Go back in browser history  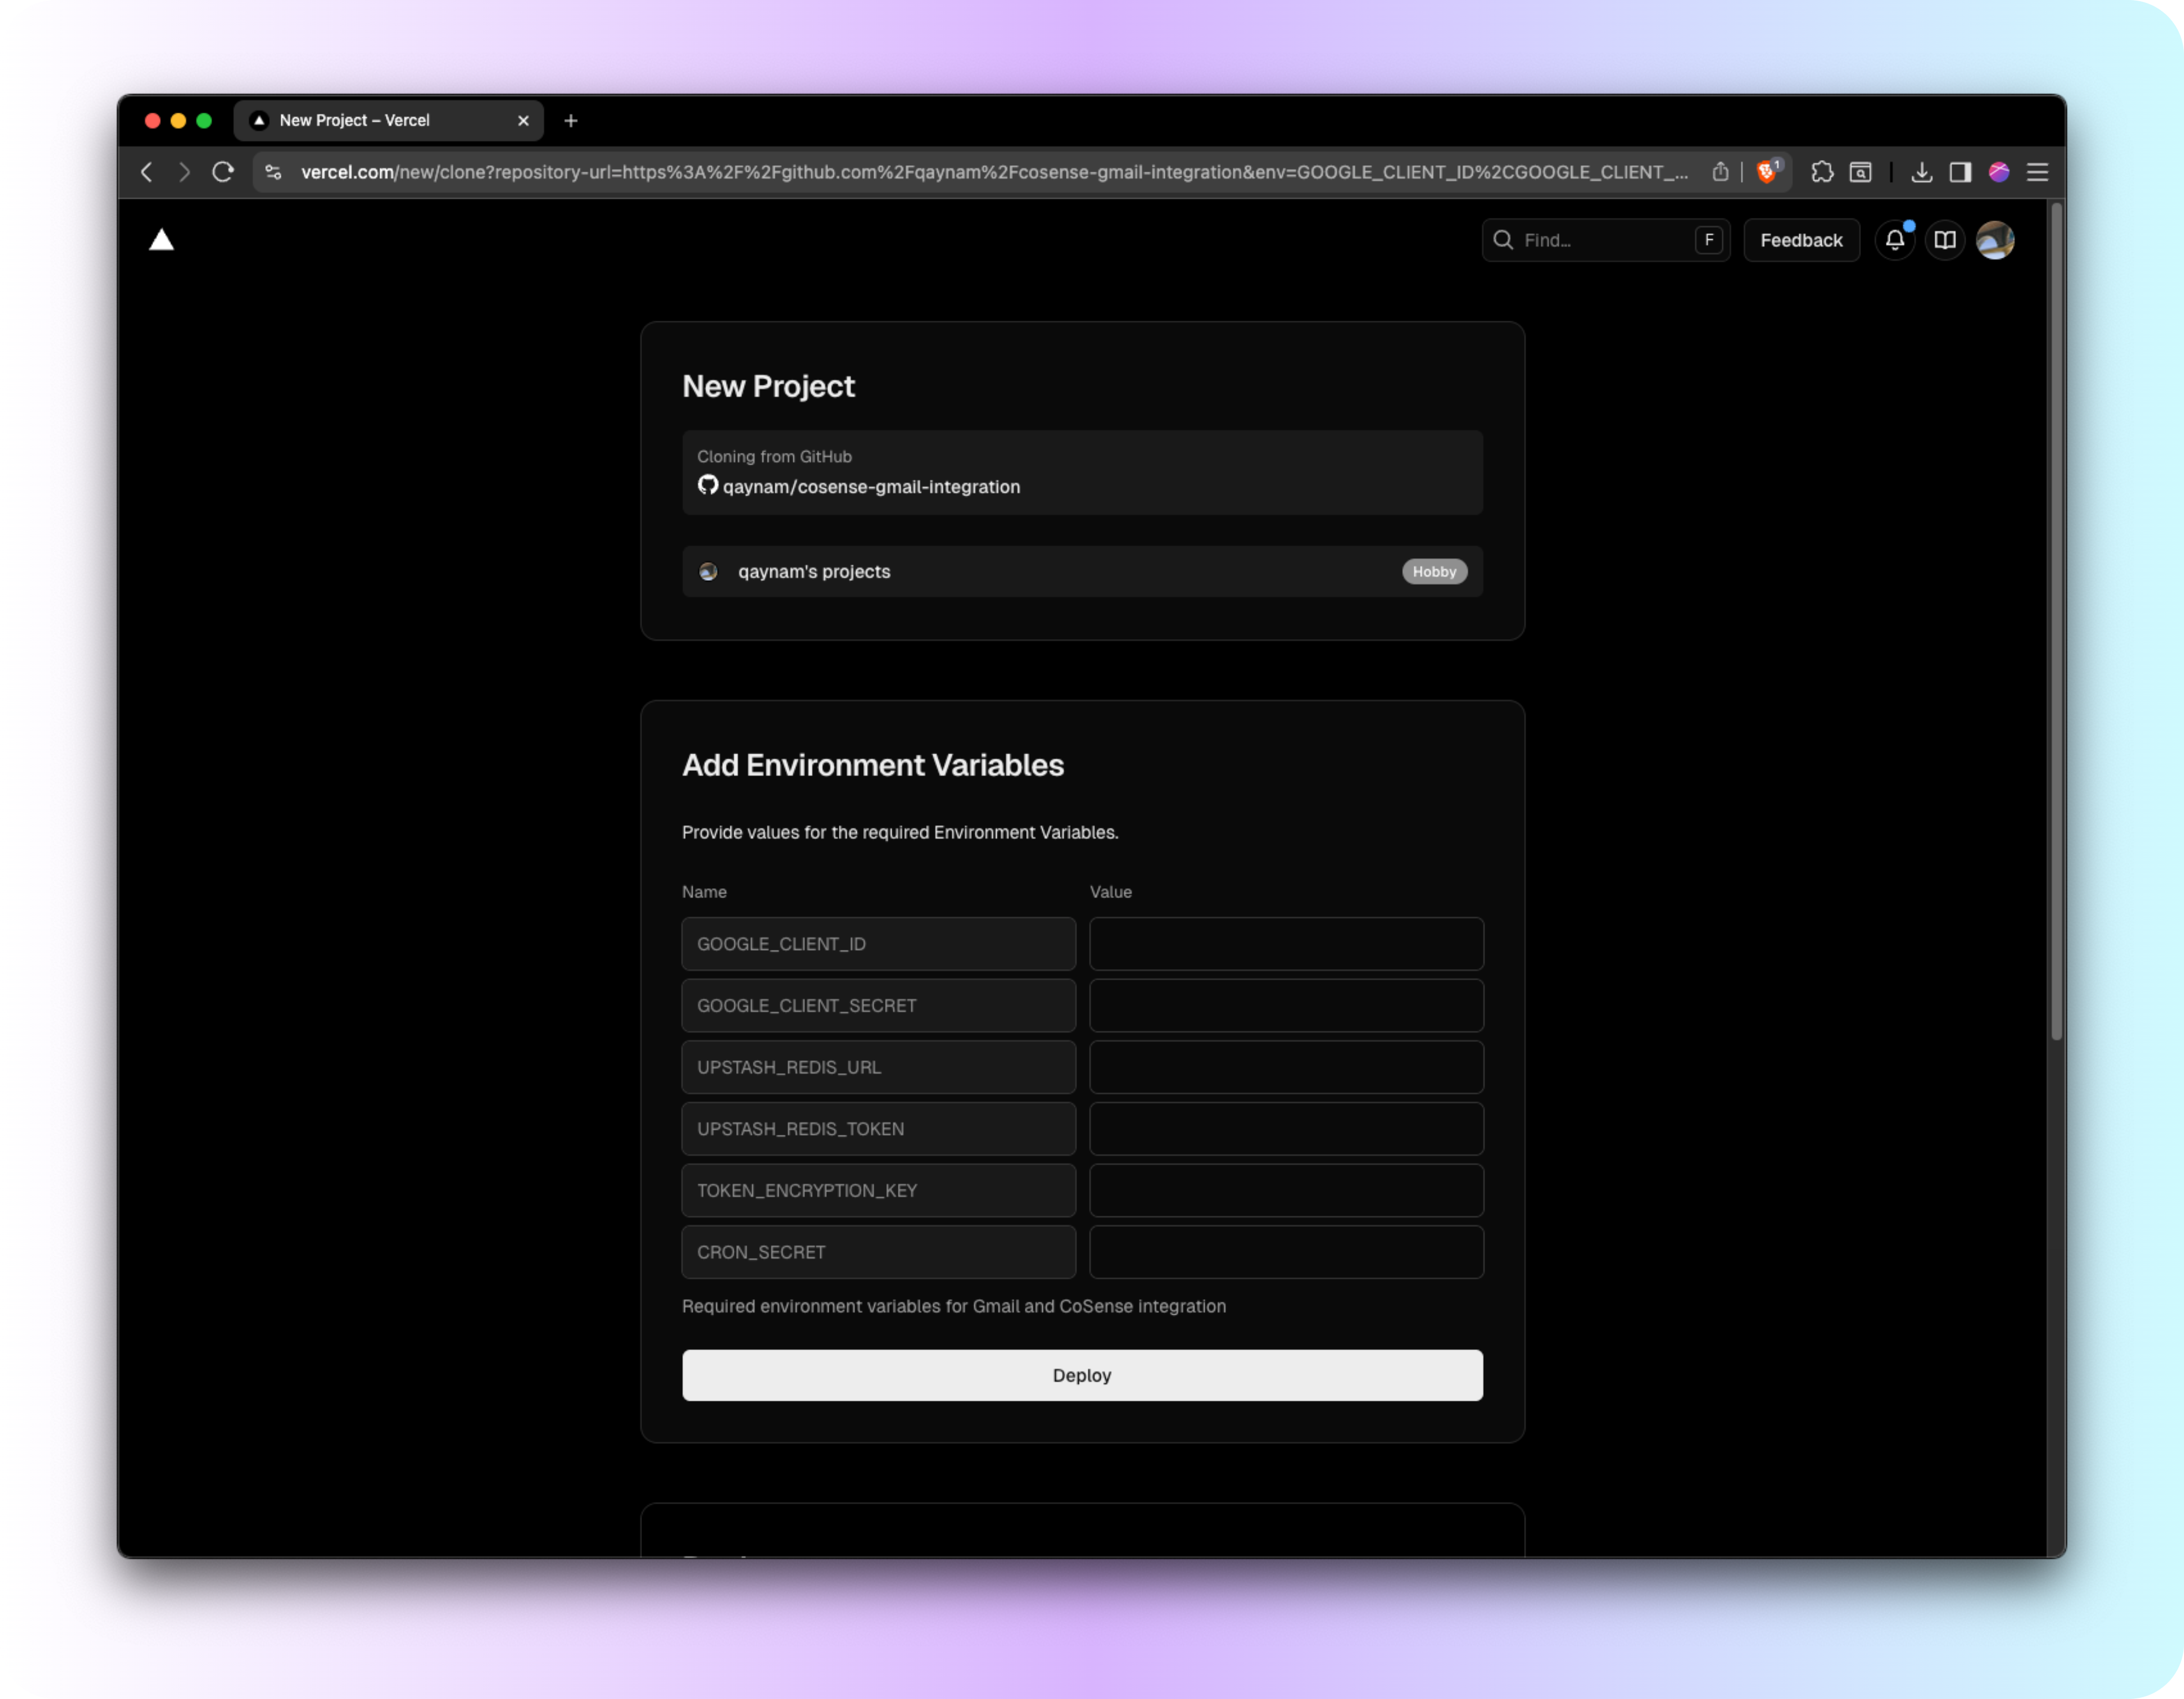pyautogui.click(x=147, y=172)
